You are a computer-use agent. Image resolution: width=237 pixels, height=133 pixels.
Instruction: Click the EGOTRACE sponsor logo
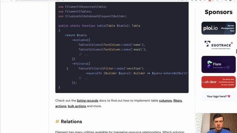(x=218, y=45)
